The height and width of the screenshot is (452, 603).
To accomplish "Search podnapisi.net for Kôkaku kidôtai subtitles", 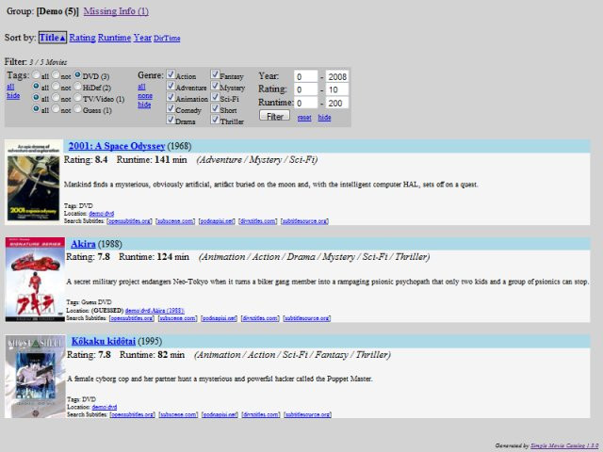I will click(220, 414).
